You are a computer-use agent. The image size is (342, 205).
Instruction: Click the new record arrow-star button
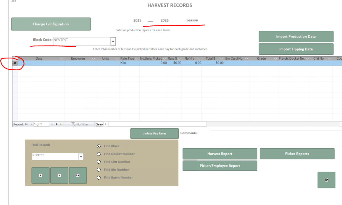tap(78, 175)
